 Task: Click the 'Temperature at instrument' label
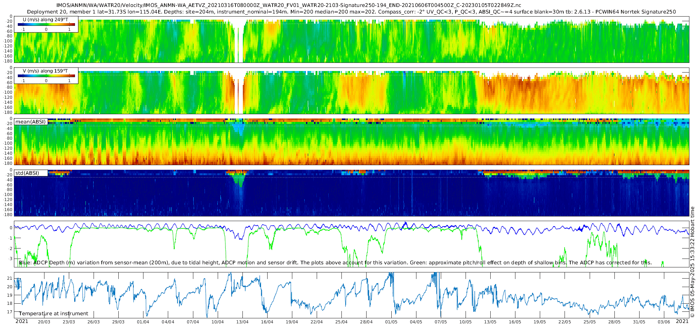[x=53, y=314]
